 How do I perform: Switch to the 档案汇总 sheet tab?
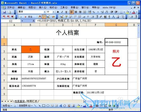point(32,101)
